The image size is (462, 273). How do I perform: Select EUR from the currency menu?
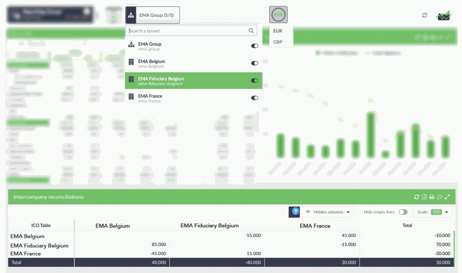coord(278,31)
